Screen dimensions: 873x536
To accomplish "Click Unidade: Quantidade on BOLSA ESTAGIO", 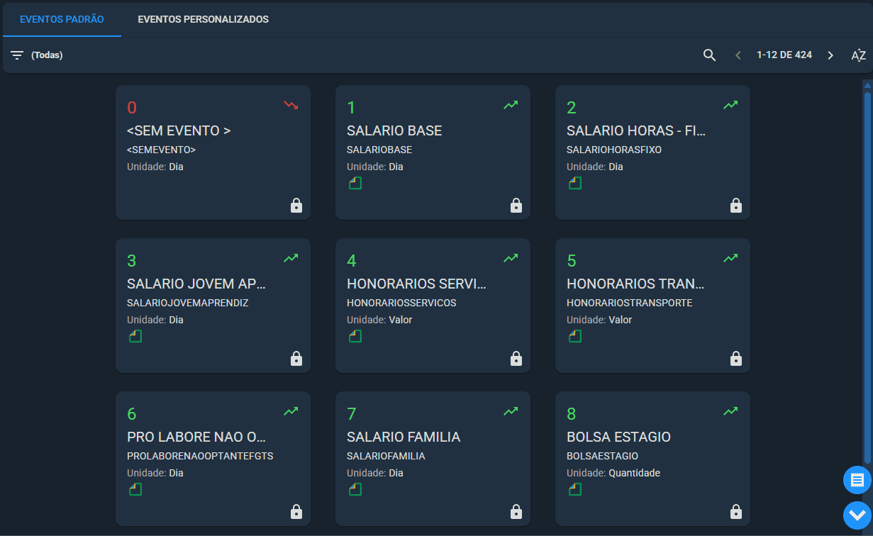I will (613, 473).
